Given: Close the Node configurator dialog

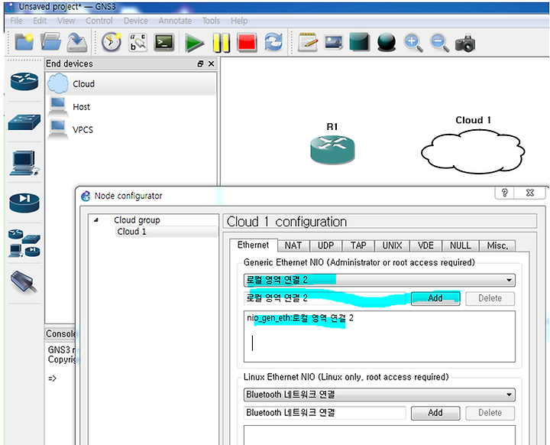Looking at the screenshot, I should click(530, 193).
